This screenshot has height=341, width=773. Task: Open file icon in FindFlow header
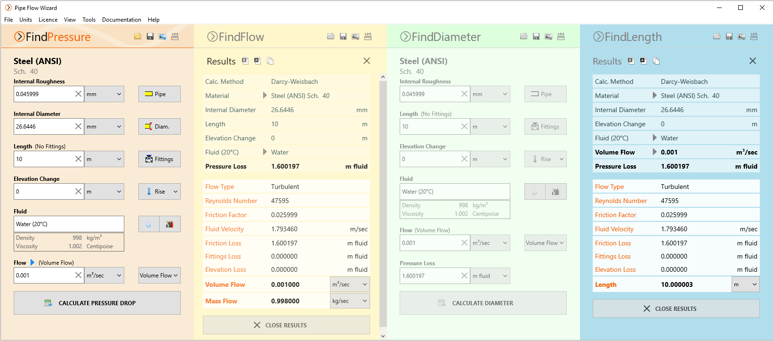point(331,36)
